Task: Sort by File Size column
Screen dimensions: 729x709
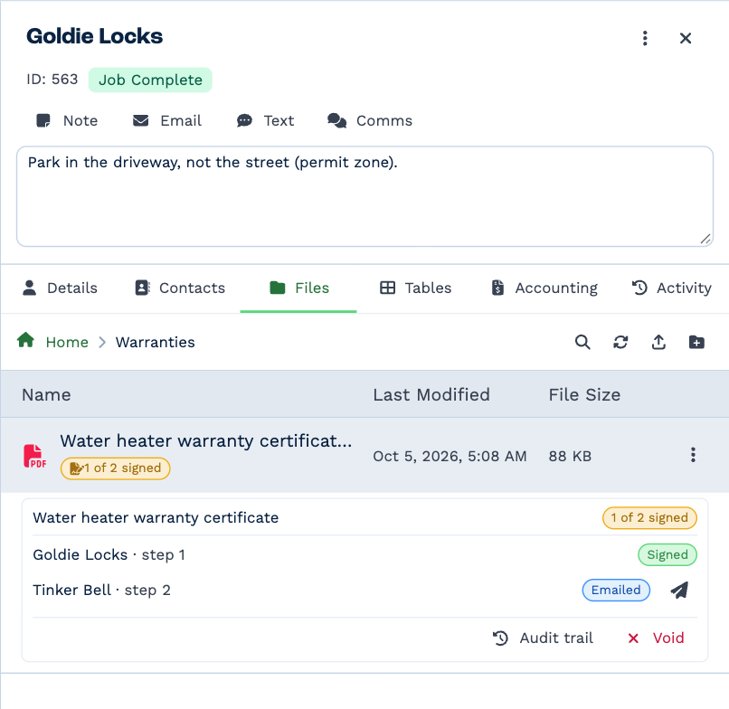Action: 584,394
